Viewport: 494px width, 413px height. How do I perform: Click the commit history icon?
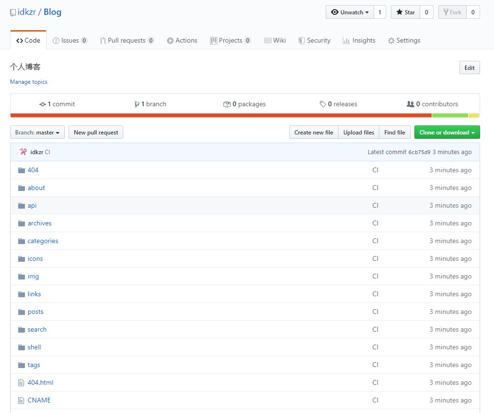coord(43,104)
